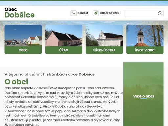Click the village street photo above OBEC

tap(23, 35)
